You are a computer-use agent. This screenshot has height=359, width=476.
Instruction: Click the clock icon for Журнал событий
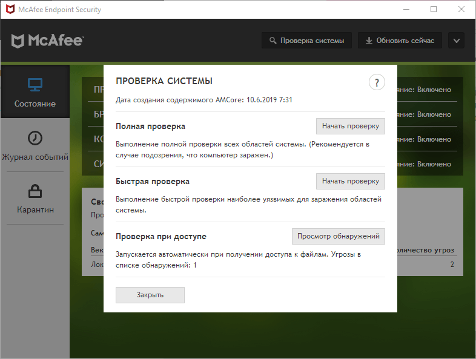(35, 138)
